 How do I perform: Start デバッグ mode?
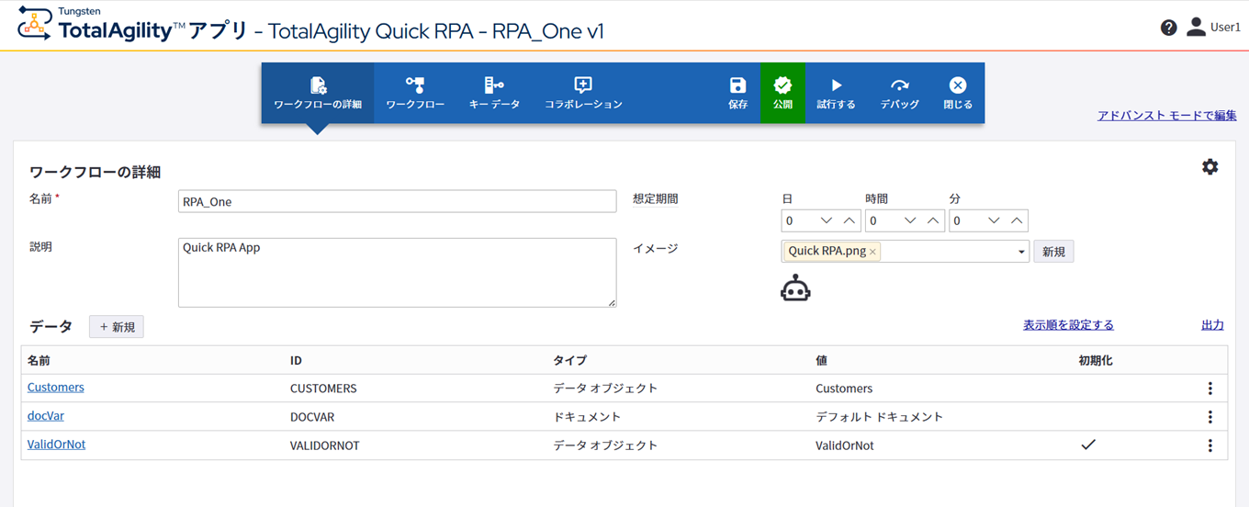[899, 93]
